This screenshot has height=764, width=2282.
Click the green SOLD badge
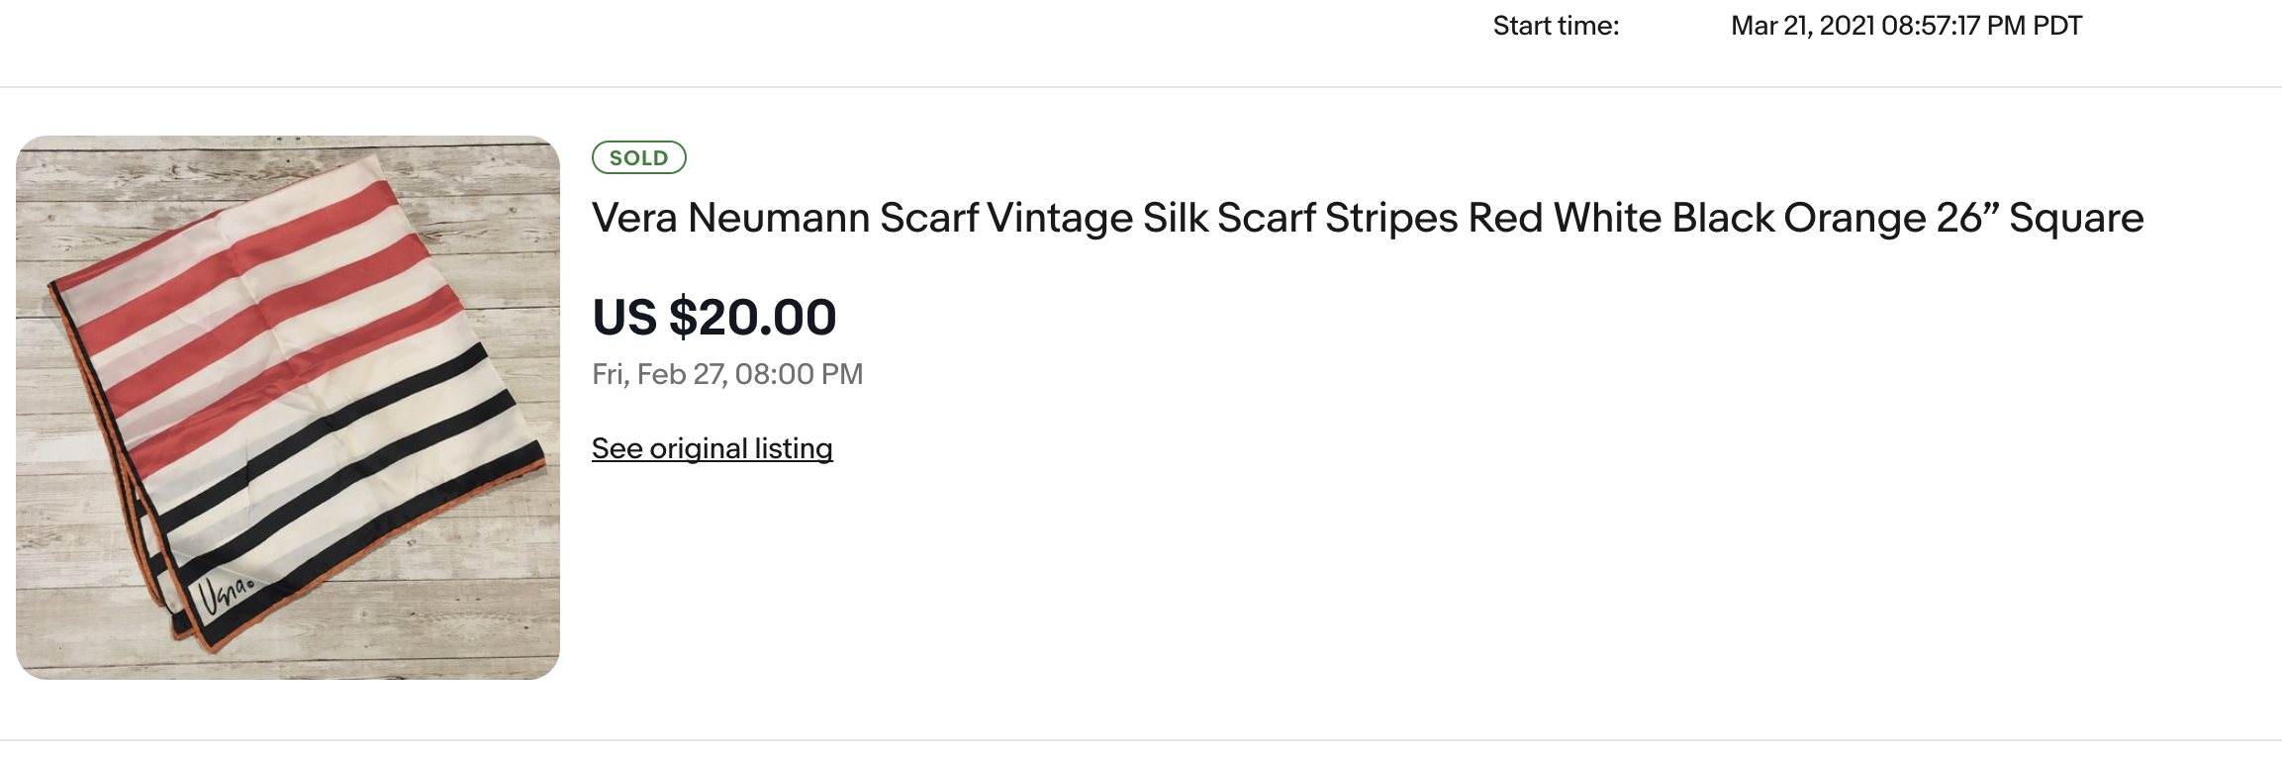(638, 157)
